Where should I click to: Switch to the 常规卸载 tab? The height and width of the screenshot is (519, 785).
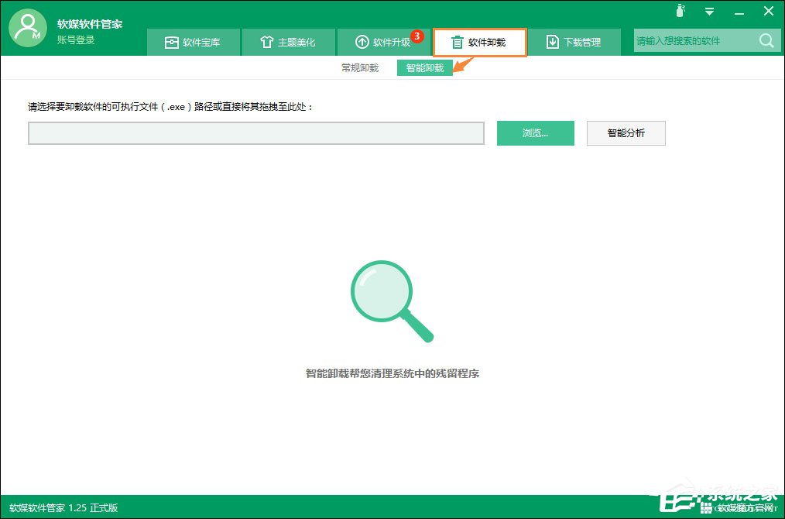359,67
